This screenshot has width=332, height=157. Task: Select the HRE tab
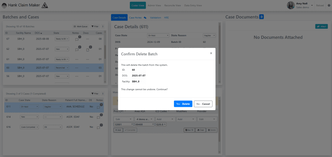(x=166, y=18)
